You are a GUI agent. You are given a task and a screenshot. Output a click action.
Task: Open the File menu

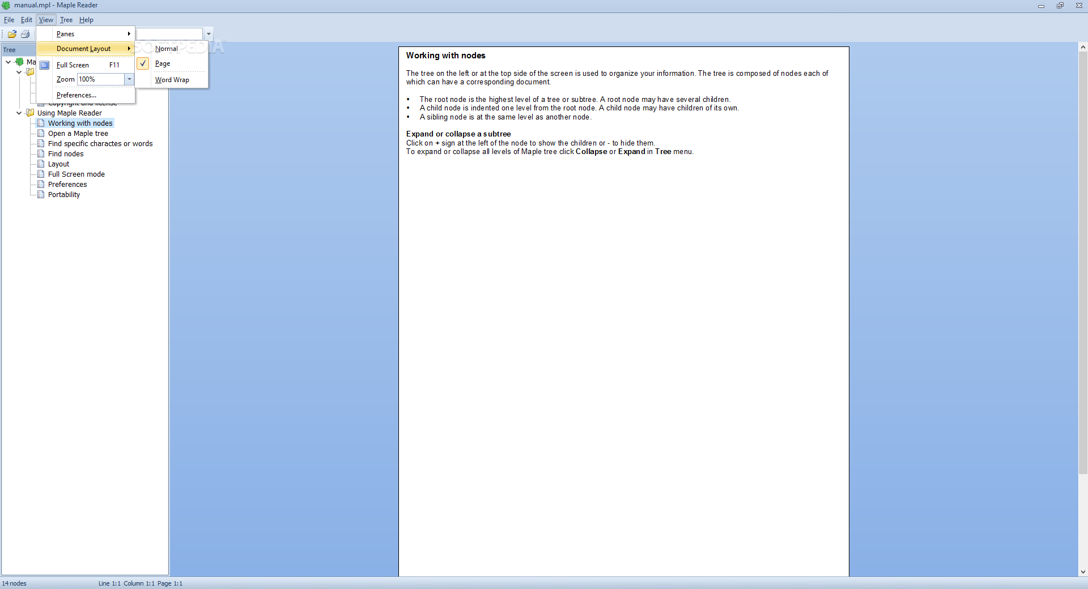[9, 20]
